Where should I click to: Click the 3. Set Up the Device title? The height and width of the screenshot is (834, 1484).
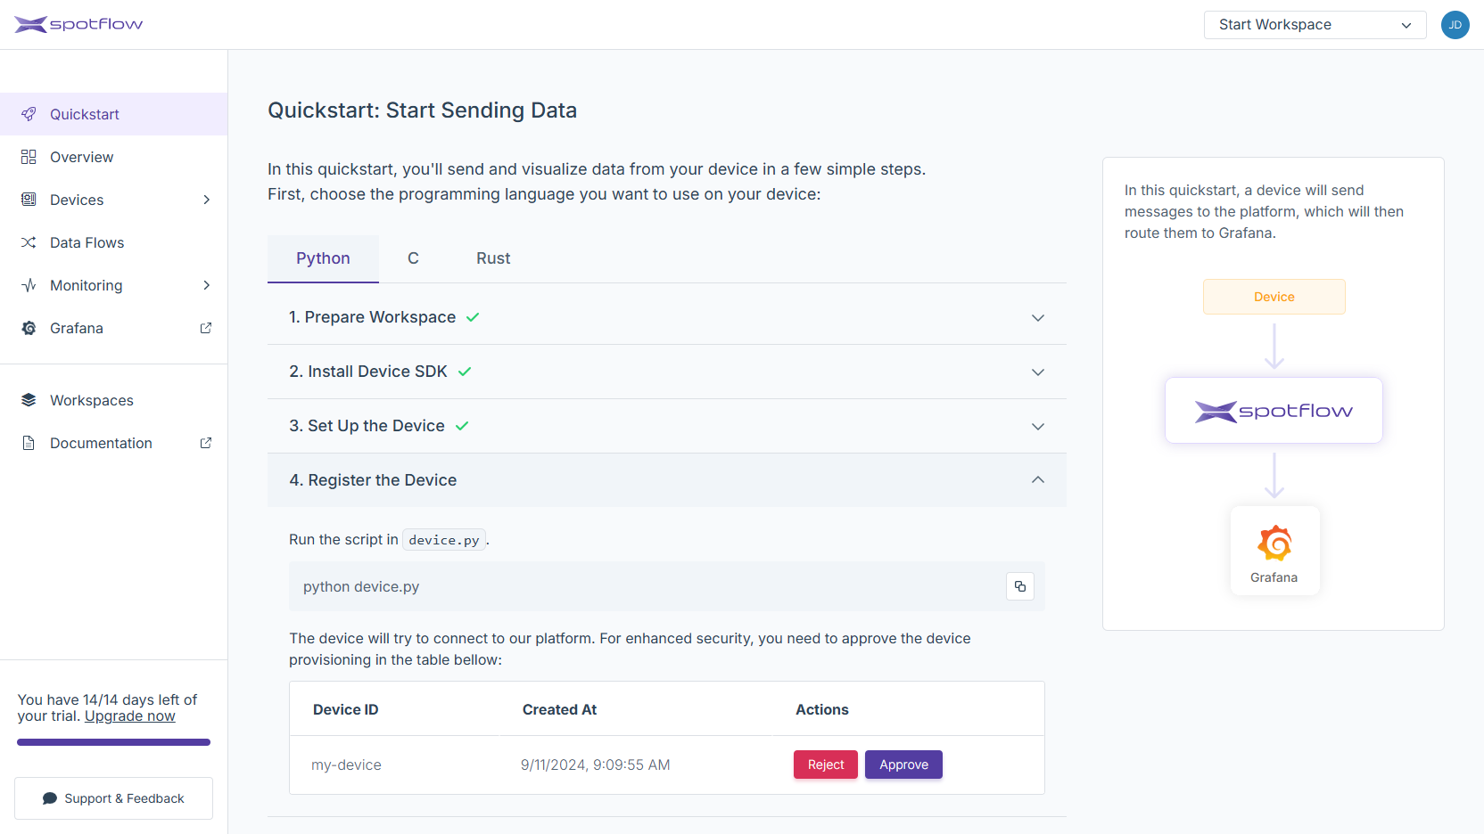tap(367, 426)
